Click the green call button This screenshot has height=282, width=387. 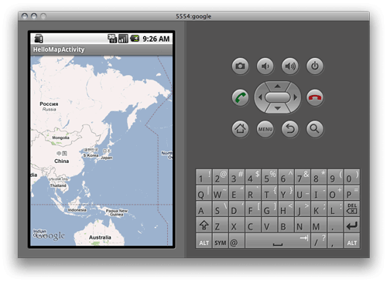coord(240,97)
